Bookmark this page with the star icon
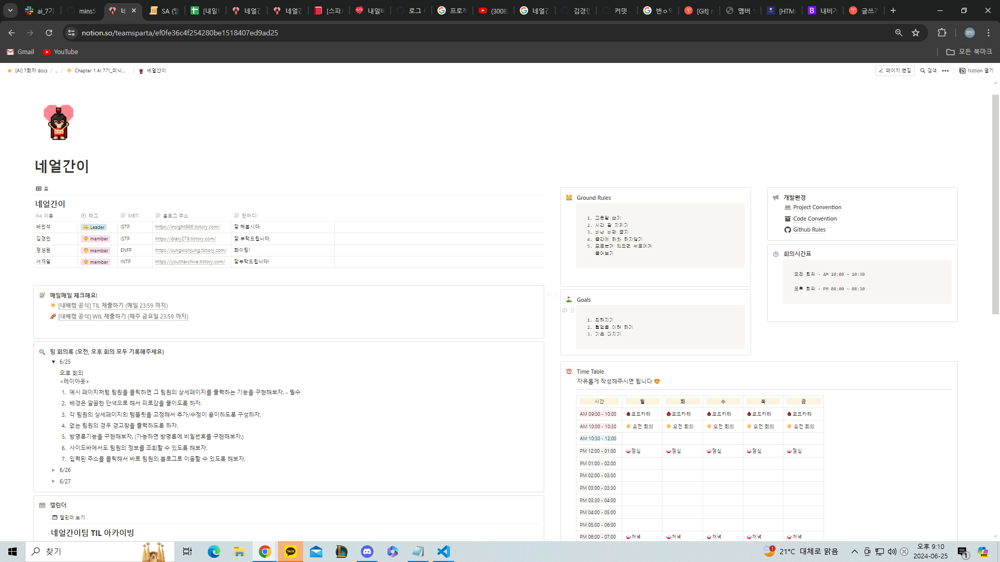1000x562 pixels. 916,33
